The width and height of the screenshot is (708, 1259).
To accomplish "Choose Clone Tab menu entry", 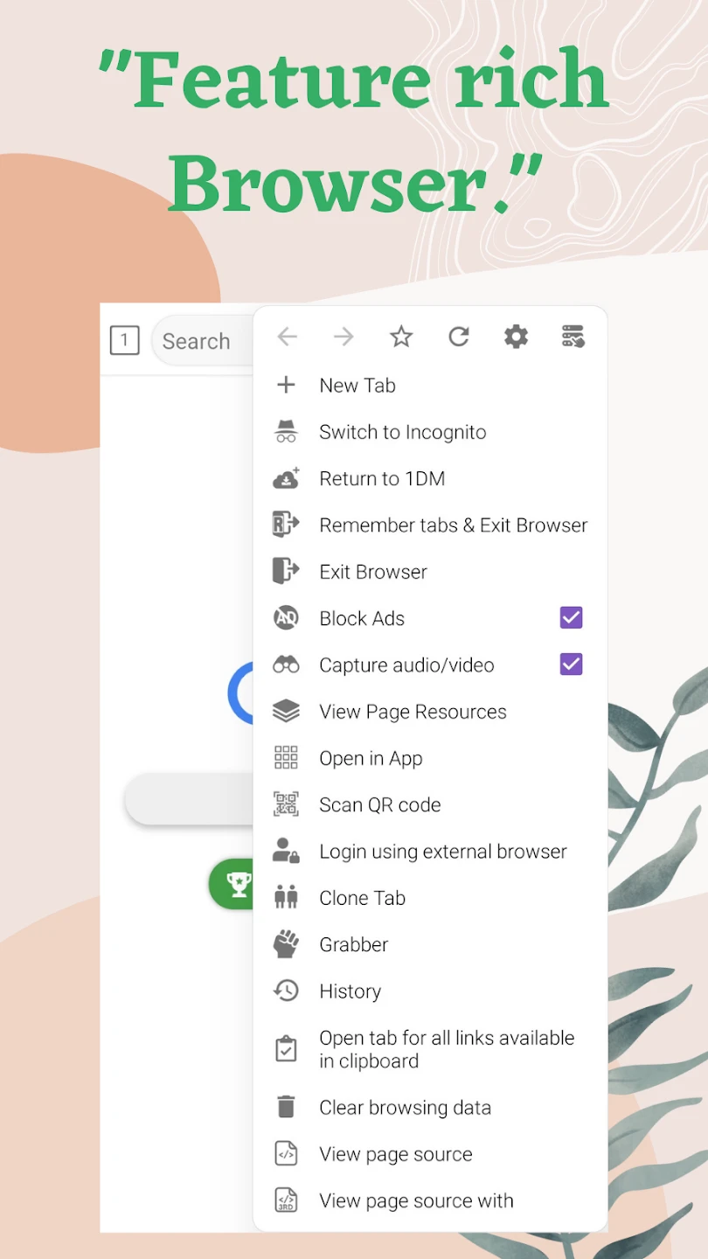I will click(x=362, y=898).
